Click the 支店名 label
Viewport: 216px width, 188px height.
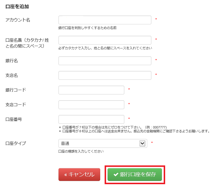tap(12, 75)
